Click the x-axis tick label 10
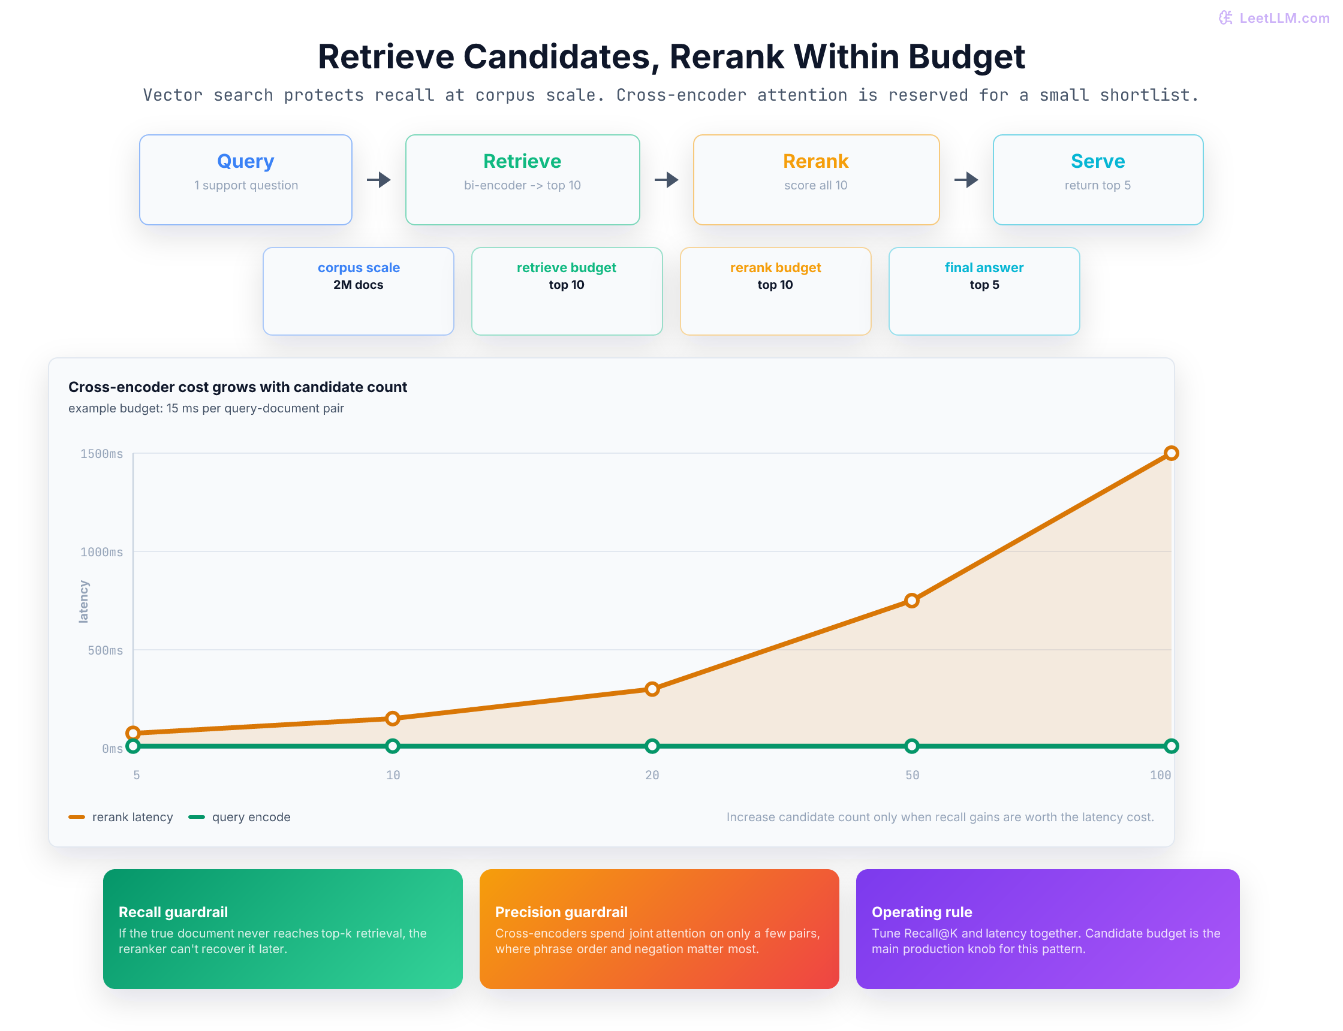The height and width of the screenshot is (1031, 1343). (x=393, y=775)
